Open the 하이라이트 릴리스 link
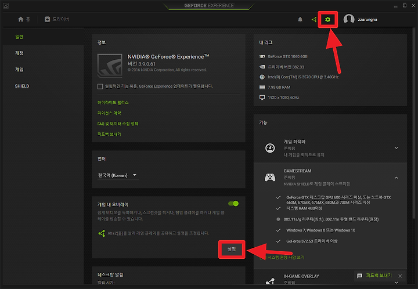The width and height of the screenshot is (418, 289). tap(113, 103)
